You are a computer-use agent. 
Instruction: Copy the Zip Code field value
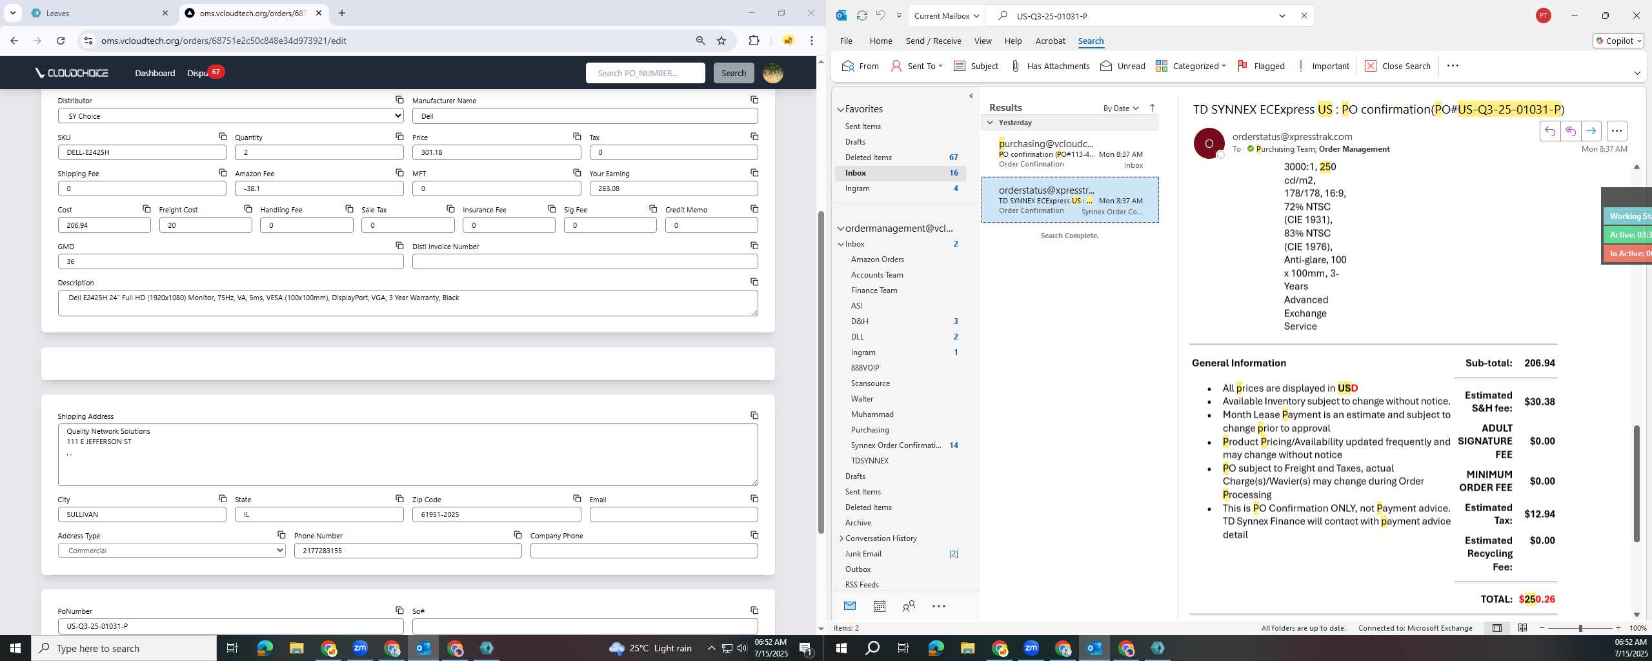coord(577,499)
